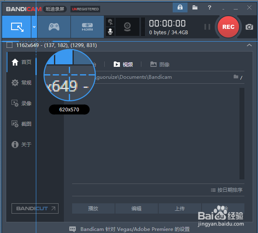
Task: Click the BANDICAM logo
Action: (x=23, y=9)
